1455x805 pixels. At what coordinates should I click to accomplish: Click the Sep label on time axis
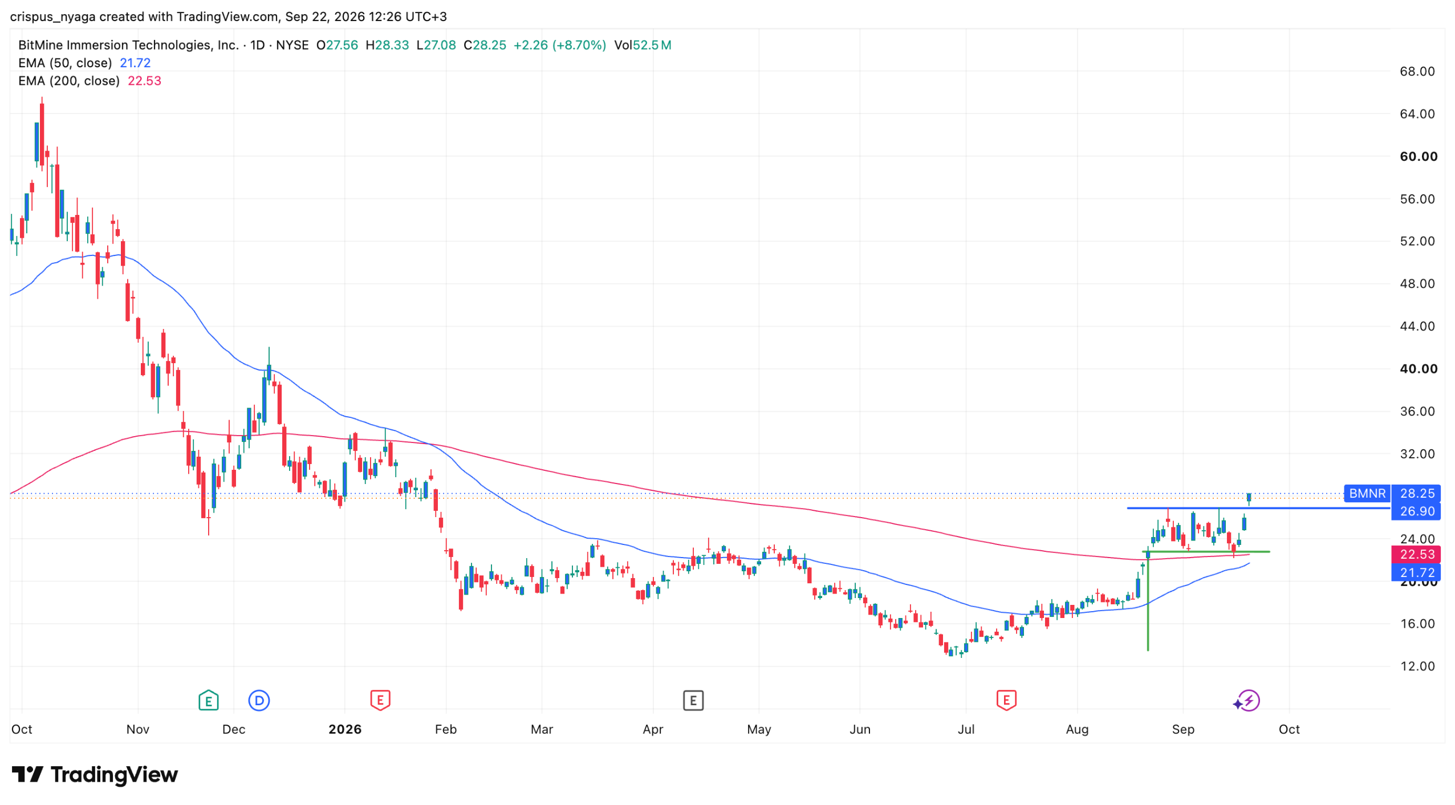point(1183,729)
